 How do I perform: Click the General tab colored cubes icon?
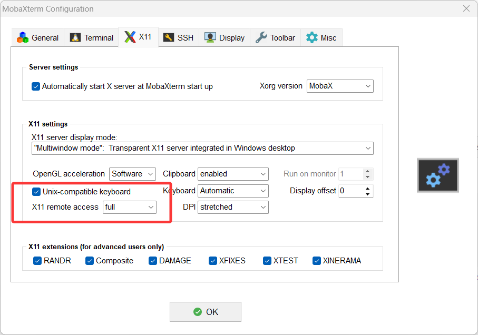coord(23,37)
